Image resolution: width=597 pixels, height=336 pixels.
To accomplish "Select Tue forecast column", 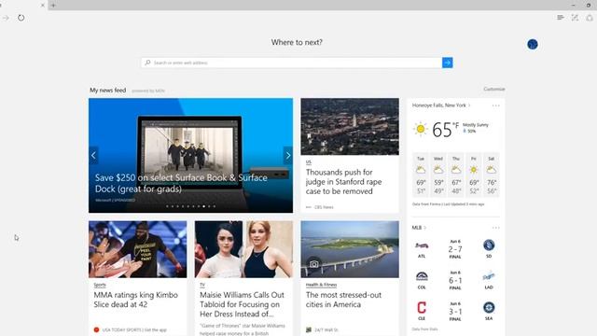I will (x=421, y=175).
